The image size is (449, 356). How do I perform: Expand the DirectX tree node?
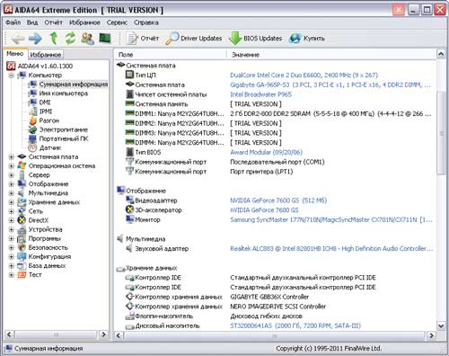click(11, 220)
